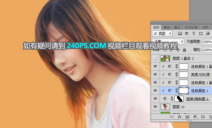Click adjustment icon of 选取颜色 layer above 亮度/对比度

point(169,66)
